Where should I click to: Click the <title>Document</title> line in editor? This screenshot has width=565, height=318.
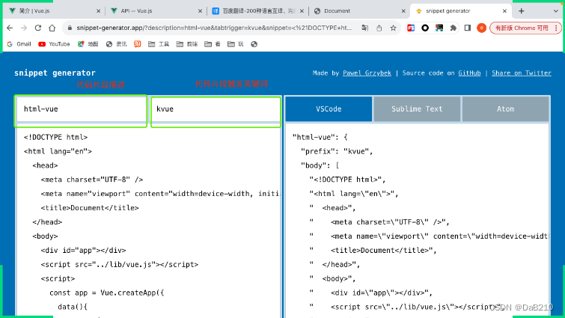coord(90,208)
